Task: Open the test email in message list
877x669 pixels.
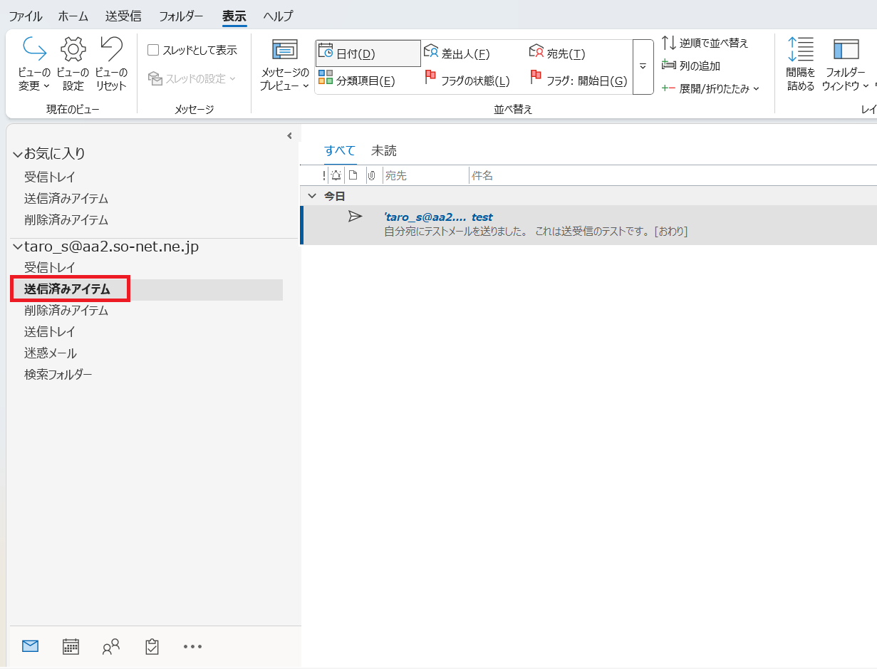Action: tap(534, 224)
